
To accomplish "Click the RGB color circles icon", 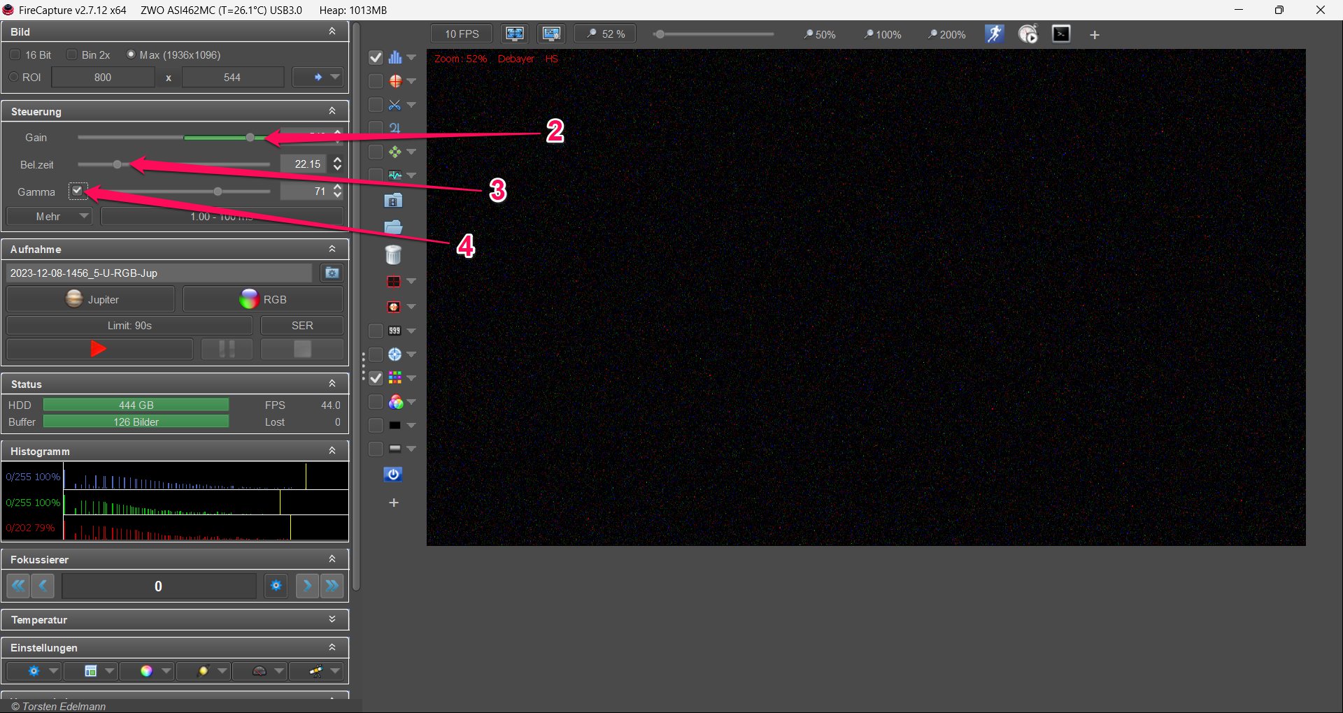I will pos(395,402).
